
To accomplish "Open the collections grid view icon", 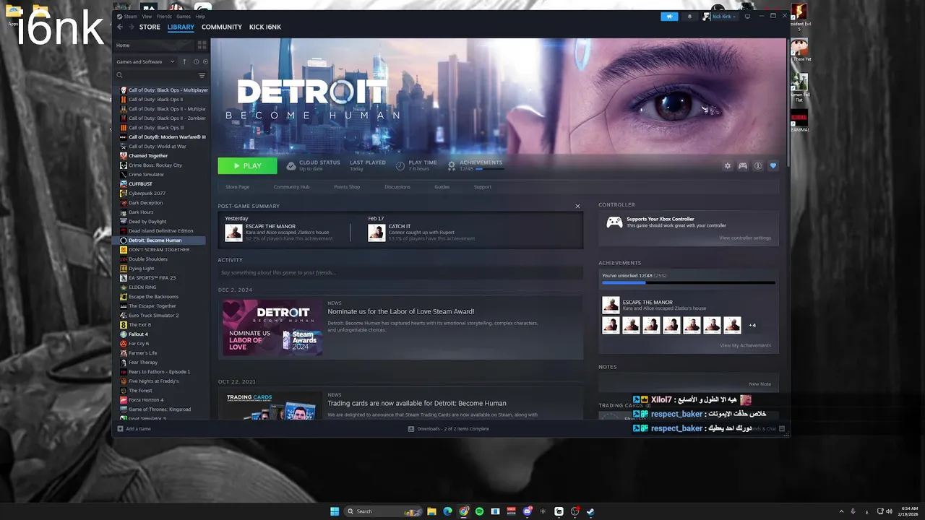I will pyautogui.click(x=202, y=45).
